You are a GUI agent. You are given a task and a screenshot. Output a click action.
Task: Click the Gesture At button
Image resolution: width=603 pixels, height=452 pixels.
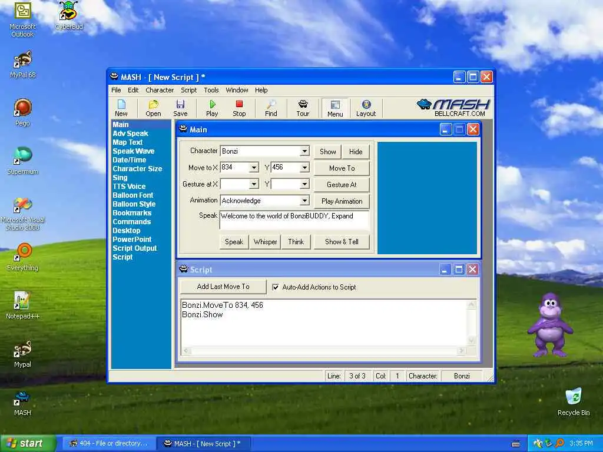click(x=342, y=184)
